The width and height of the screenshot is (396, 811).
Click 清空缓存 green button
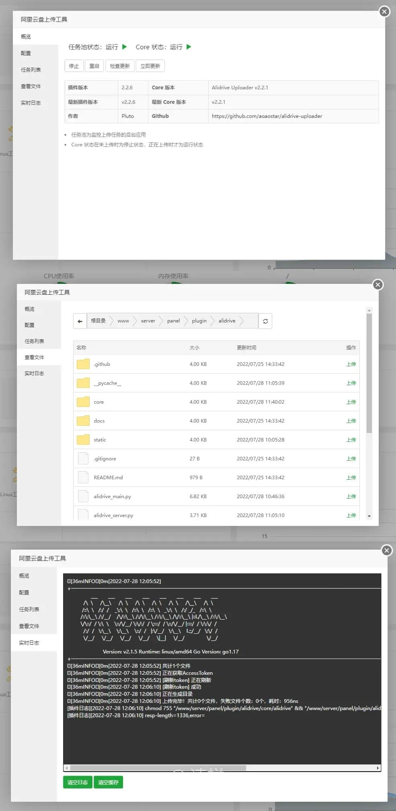click(108, 782)
